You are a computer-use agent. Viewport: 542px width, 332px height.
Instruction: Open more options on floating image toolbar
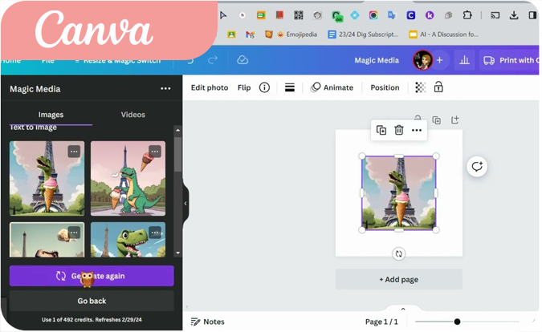417,130
